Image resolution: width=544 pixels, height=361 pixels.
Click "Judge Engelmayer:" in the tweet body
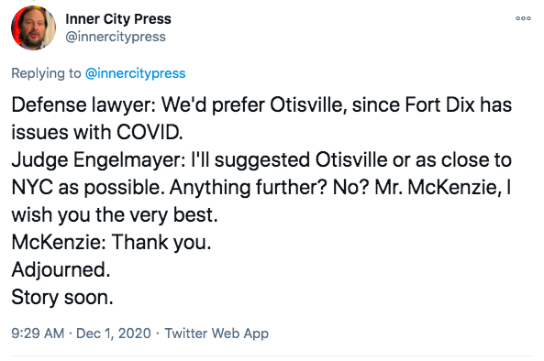98,159
